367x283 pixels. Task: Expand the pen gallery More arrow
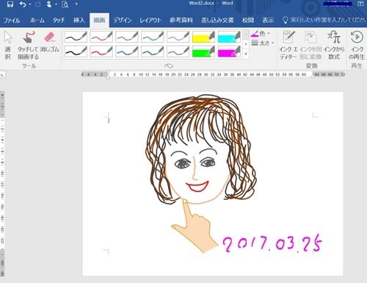point(246,54)
